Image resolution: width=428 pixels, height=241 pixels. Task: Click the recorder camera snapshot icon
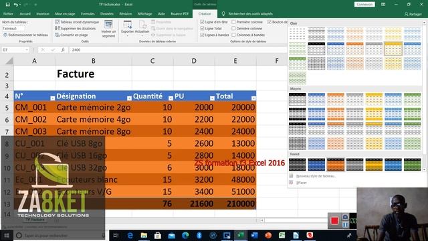coord(345,217)
